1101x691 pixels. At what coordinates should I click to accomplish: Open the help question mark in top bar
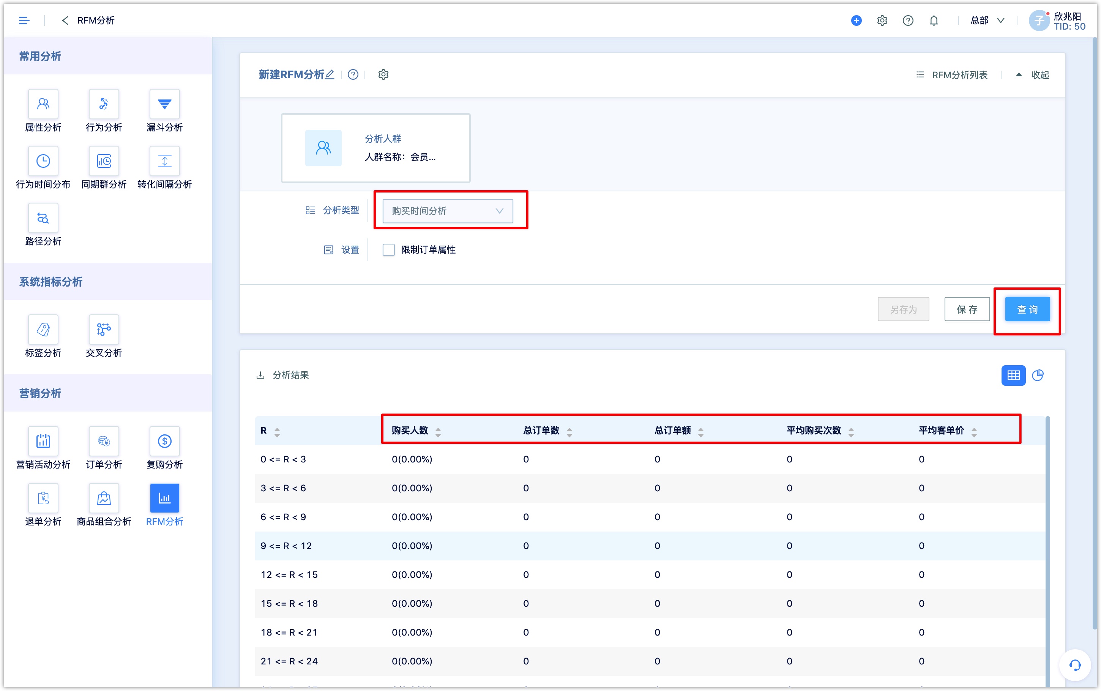[x=908, y=21]
